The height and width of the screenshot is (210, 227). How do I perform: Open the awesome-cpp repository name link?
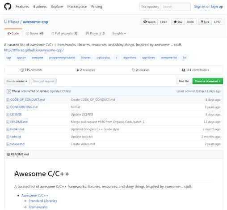pos(35,22)
